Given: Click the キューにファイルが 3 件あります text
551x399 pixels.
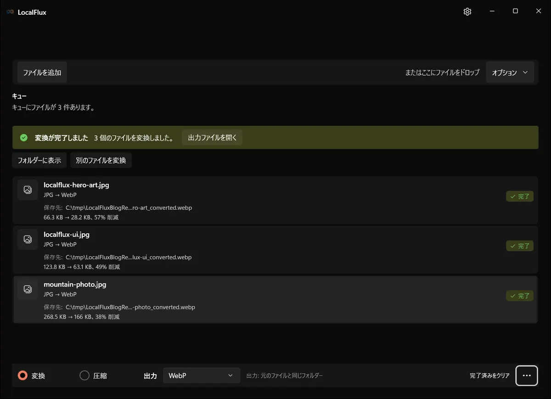Looking at the screenshot, I should click(53, 108).
